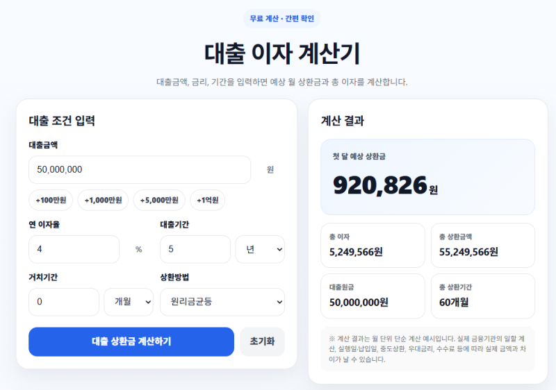Click the 거치기간 label

pos(43,277)
